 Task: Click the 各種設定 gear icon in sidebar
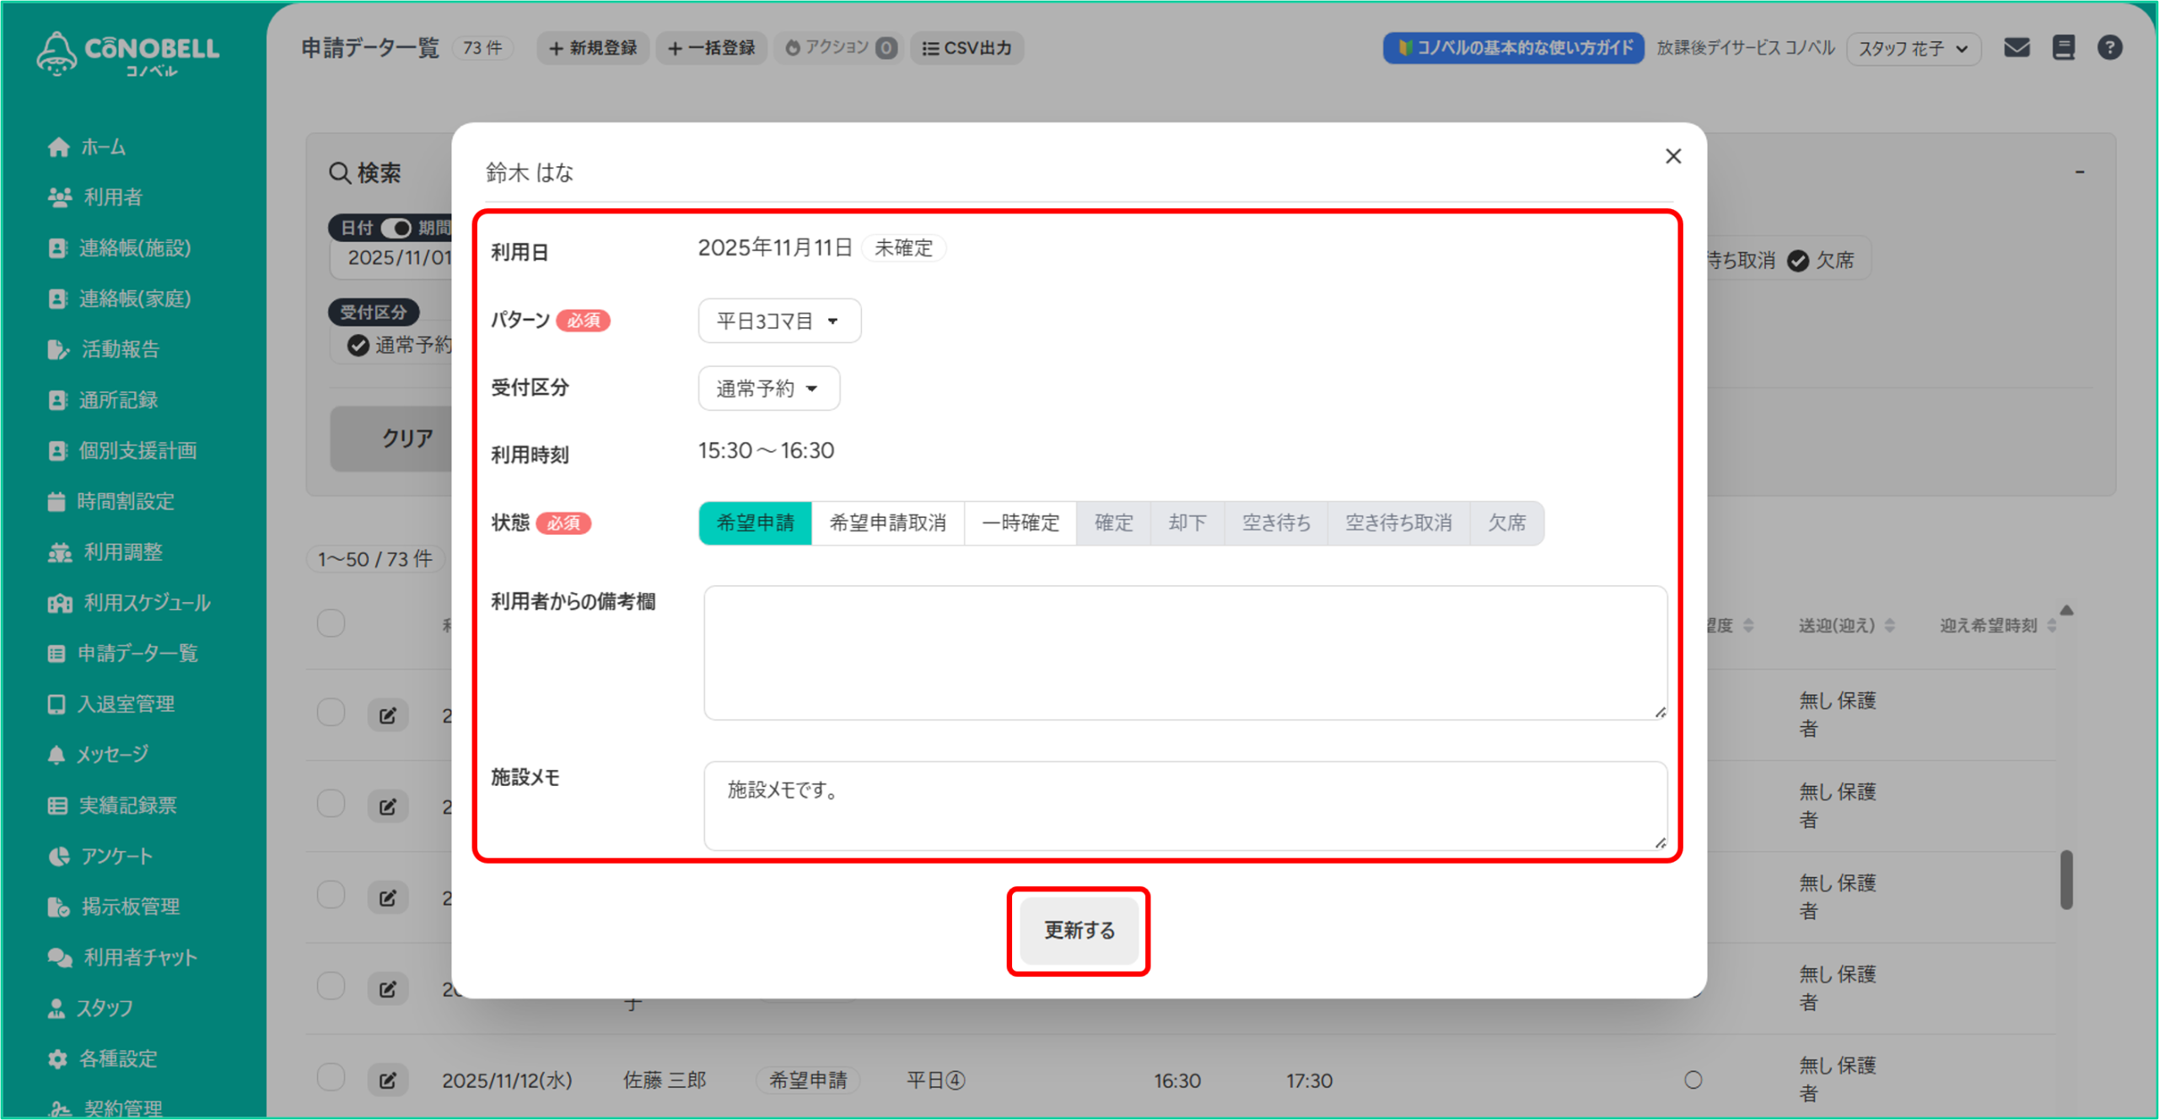57,1058
